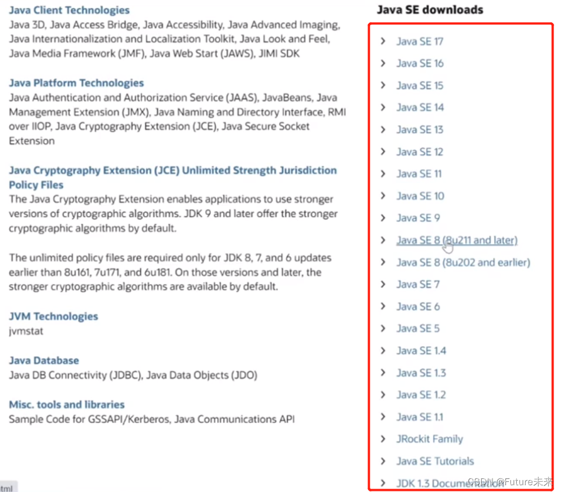Image resolution: width=562 pixels, height=492 pixels.
Task: Open Java SE 8 (8u202 and earlier) link
Action: coord(463,262)
